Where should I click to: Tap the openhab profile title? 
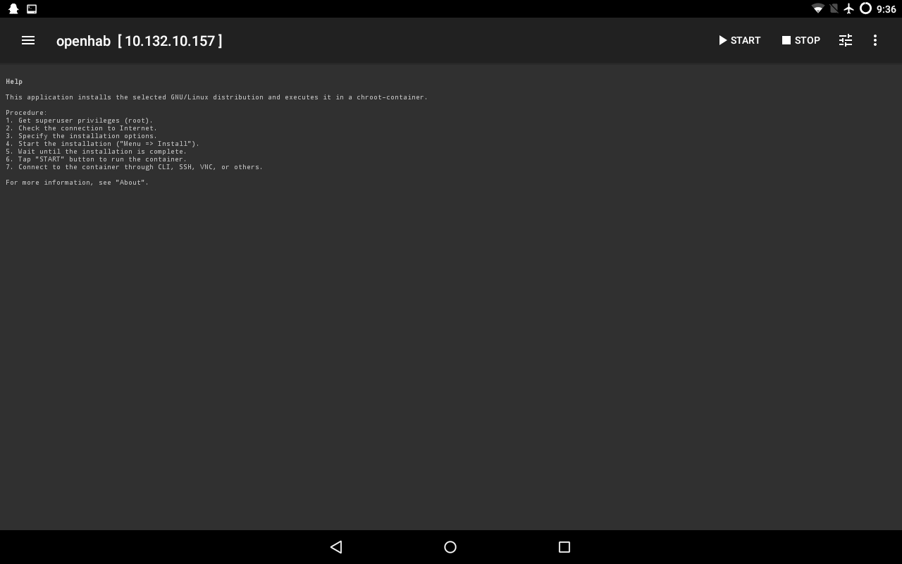coord(139,41)
